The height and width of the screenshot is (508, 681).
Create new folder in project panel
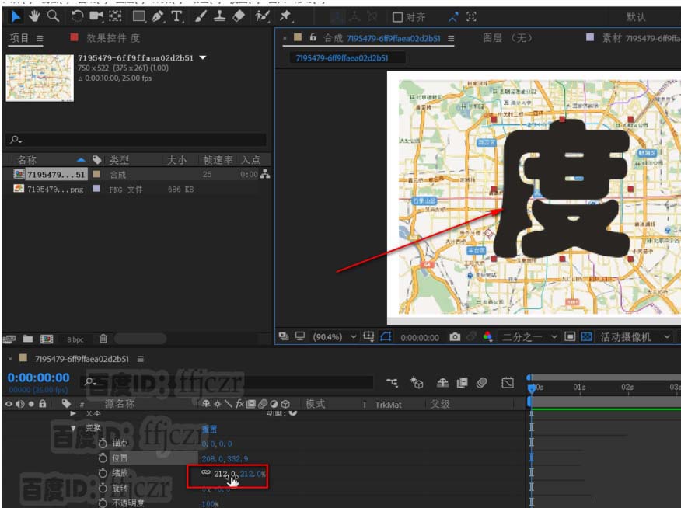[28, 339]
